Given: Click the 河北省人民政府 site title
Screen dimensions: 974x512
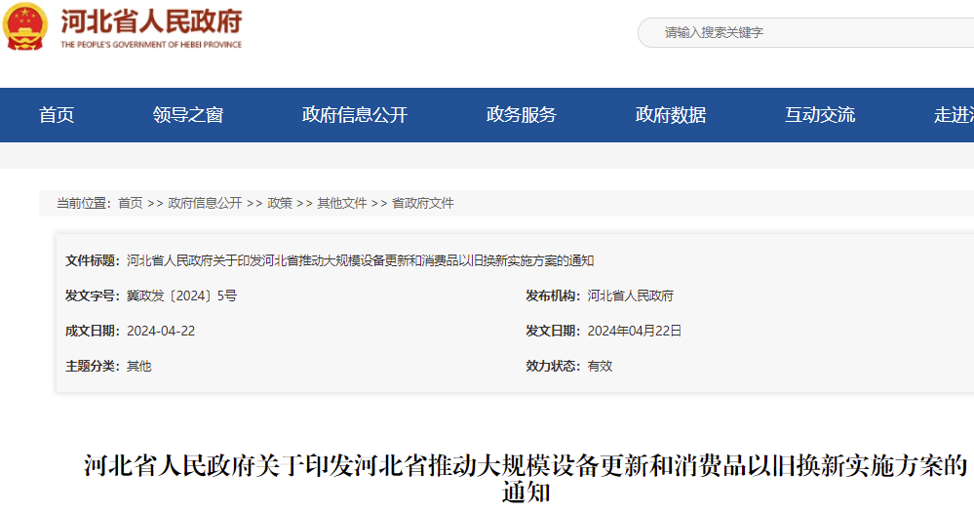Looking at the screenshot, I should (151, 21).
